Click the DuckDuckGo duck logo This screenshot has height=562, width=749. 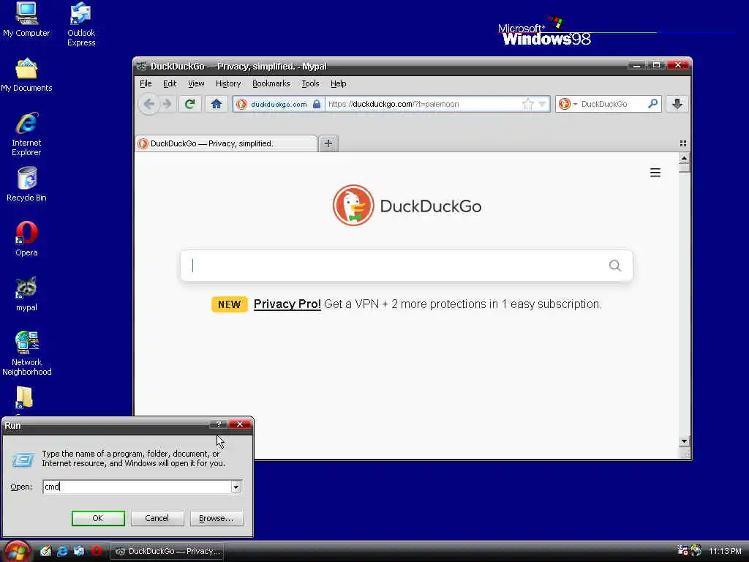coord(353,206)
